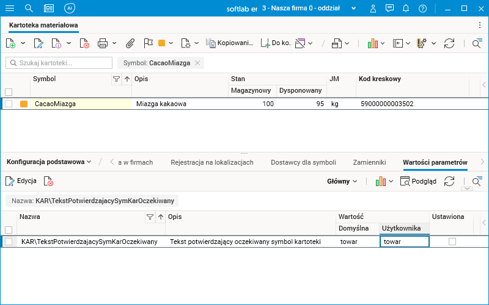The image size is (489, 305).
Task: Check the CacaoMiazga row checkbox
Action: tap(9, 104)
